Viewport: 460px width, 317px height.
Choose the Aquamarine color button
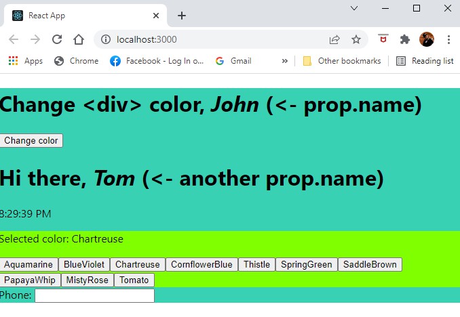(28, 265)
